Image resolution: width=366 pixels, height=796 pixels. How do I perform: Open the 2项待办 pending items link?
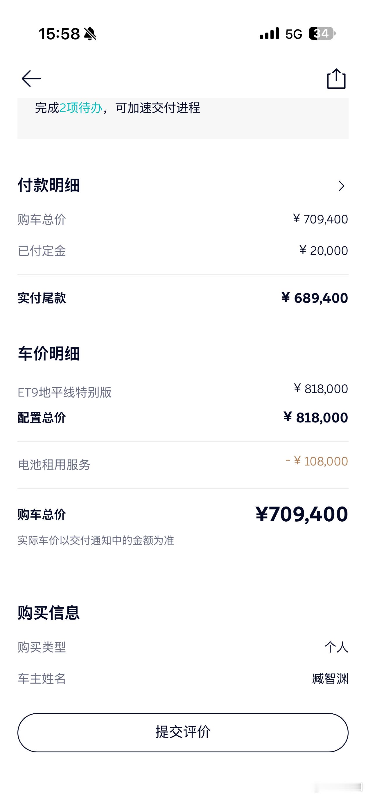[80, 108]
